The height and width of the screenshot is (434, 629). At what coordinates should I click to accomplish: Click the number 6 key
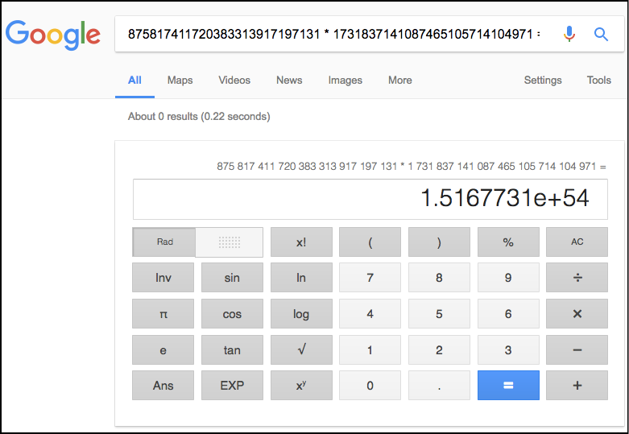tap(508, 314)
